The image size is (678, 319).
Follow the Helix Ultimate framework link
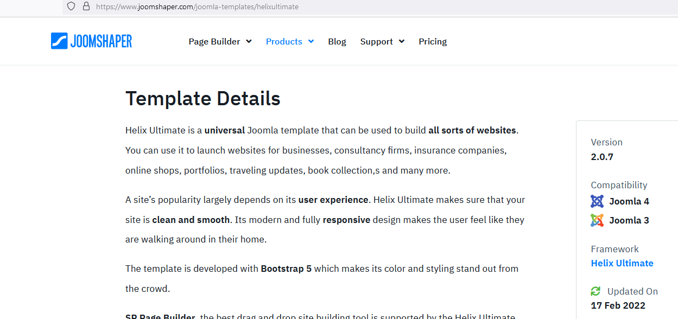coord(622,263)
